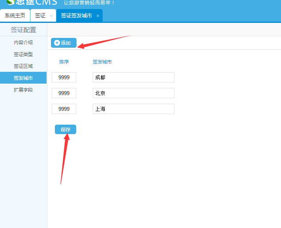Click the 排序 column header
281x228 pixels.
coord(64,62)
